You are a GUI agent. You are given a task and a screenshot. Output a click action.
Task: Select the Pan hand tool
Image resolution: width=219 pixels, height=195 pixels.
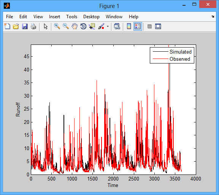[x=75, y=26]
